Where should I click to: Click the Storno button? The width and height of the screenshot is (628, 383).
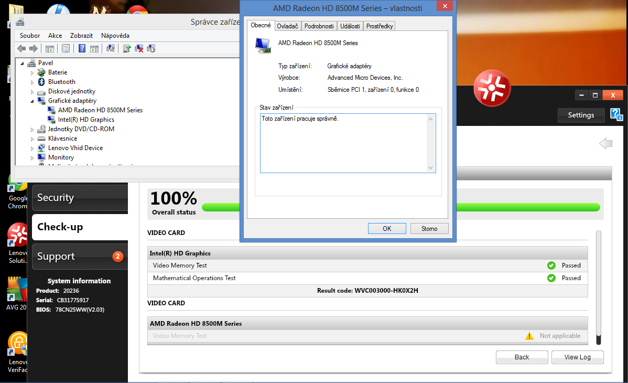(x=429, y=229)
